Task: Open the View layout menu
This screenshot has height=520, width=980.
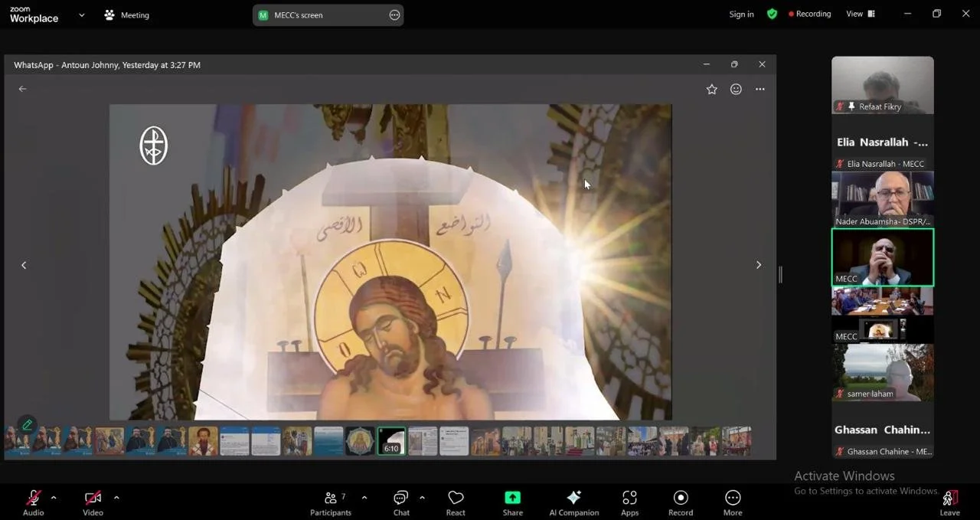Action: pyautogui.click(x=861, y=14)
